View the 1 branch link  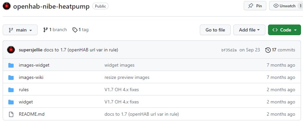point(55,30)
